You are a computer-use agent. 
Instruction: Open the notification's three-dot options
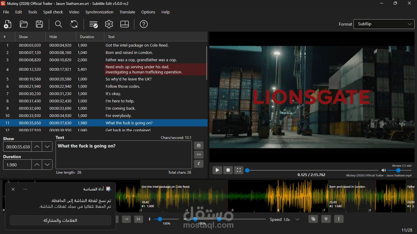pyautogui.click(x=25, y=189)
